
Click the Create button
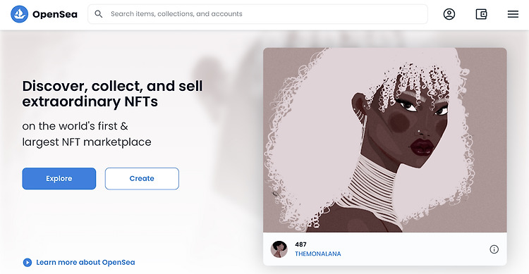(142, 179)
